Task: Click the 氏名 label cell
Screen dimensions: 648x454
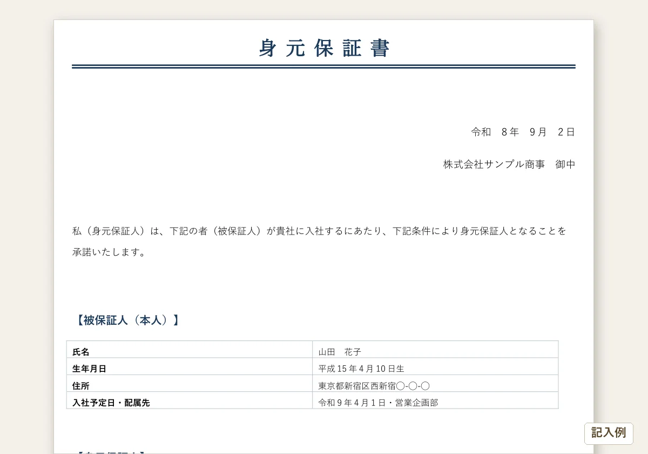Action: (190, 350)
